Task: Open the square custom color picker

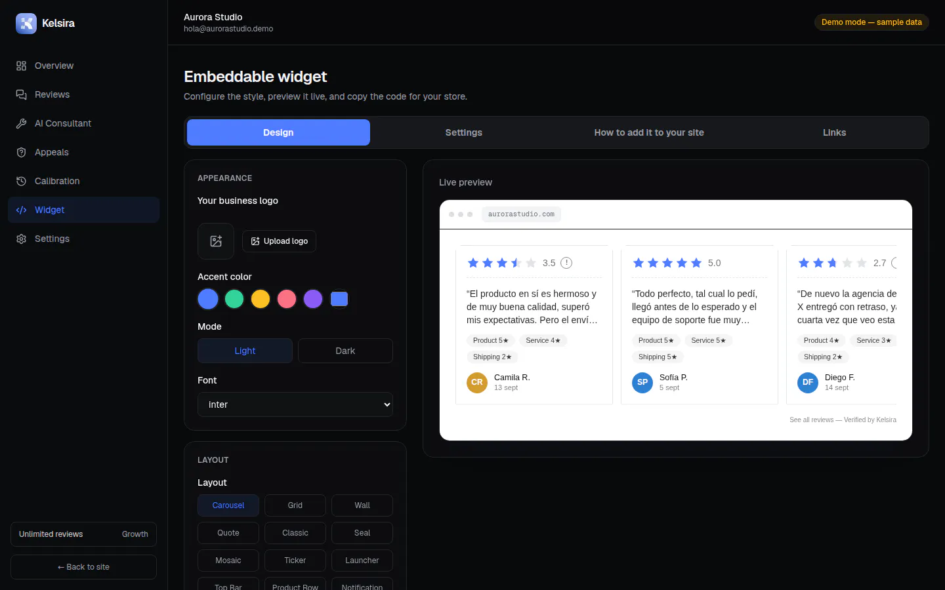Action: click(339, 299)
